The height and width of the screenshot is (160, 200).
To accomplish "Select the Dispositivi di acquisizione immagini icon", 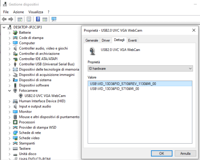I will coord(15,75).
